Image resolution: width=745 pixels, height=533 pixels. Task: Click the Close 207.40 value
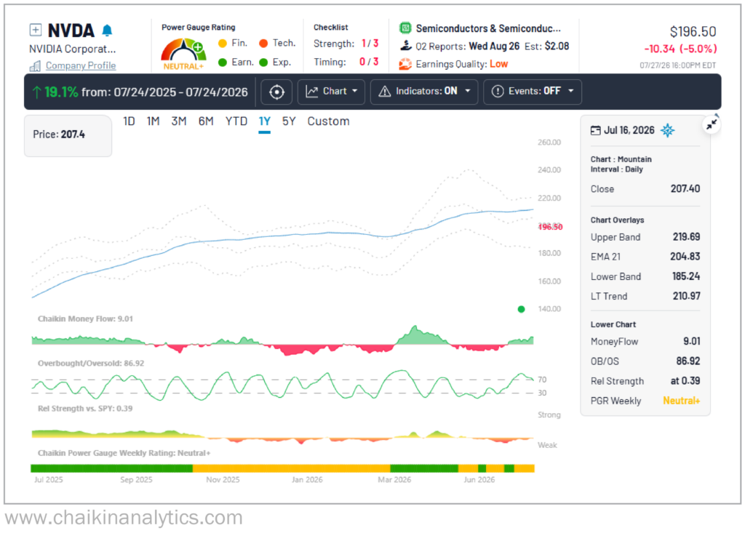click(685, 189)
